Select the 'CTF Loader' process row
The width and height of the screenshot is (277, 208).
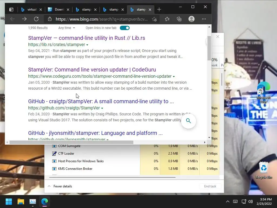click(x=132, y=154)
